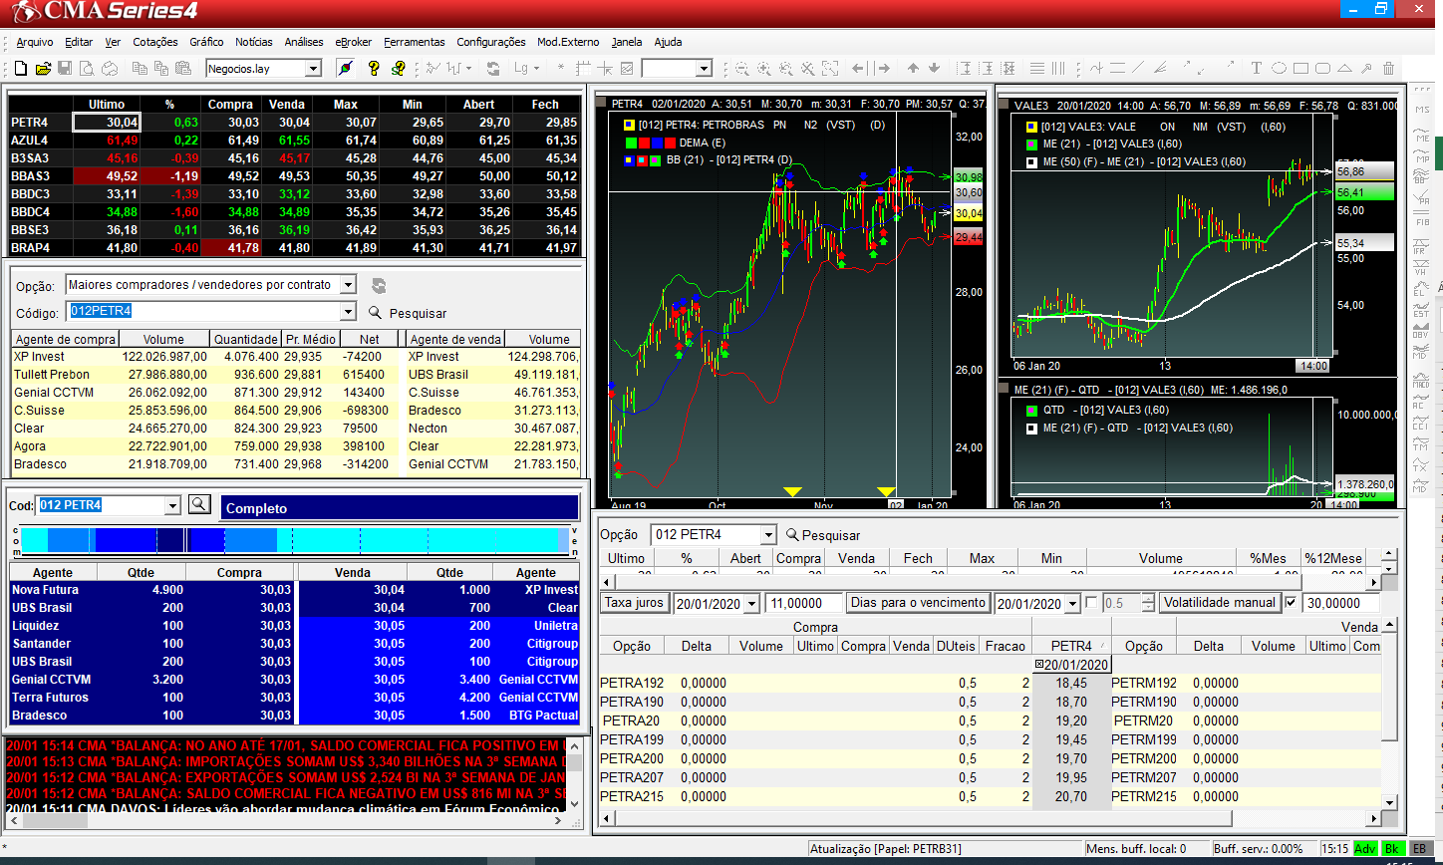Screen dimensions: 1443x865
Task: Click the yellow question mark help icon
Action: (x=374, y=69)
